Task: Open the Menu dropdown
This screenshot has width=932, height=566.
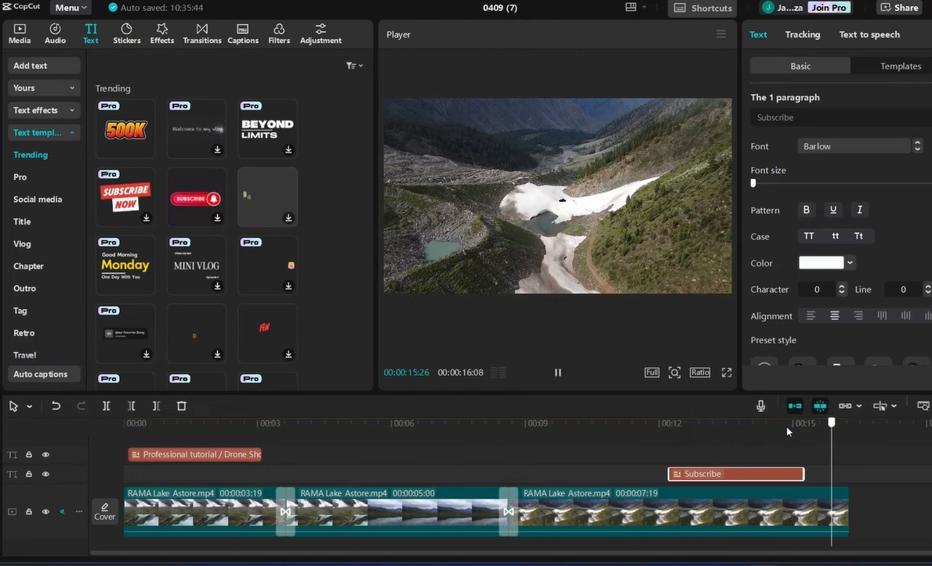Action: click(71, 8)
